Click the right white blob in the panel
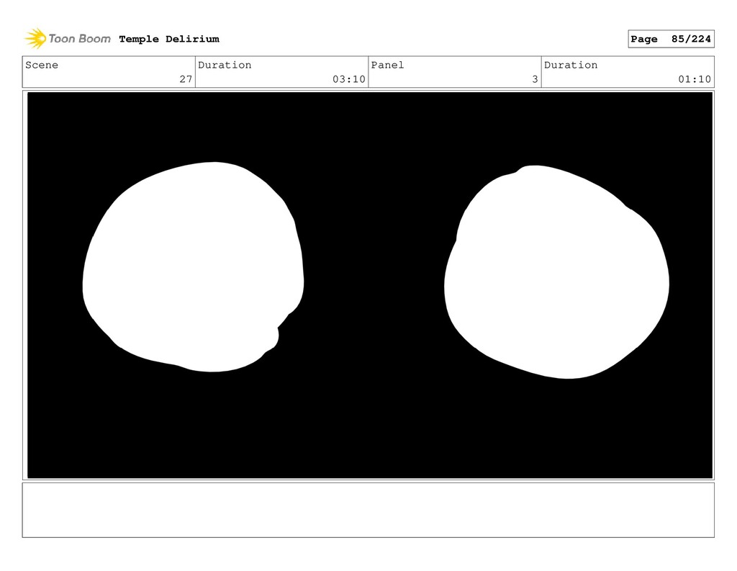737x571 pixels. [x=557, y=272]
